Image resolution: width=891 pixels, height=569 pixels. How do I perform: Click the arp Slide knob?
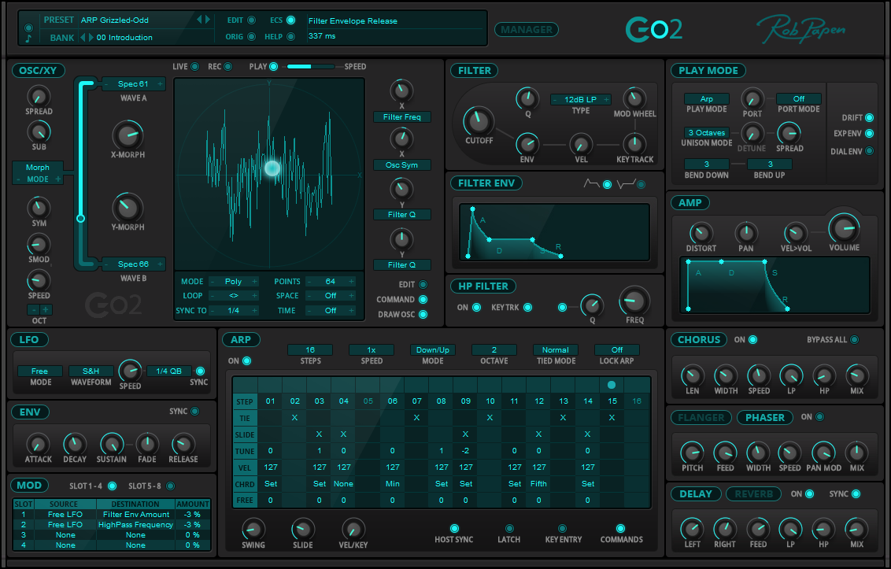coord(302,529)
